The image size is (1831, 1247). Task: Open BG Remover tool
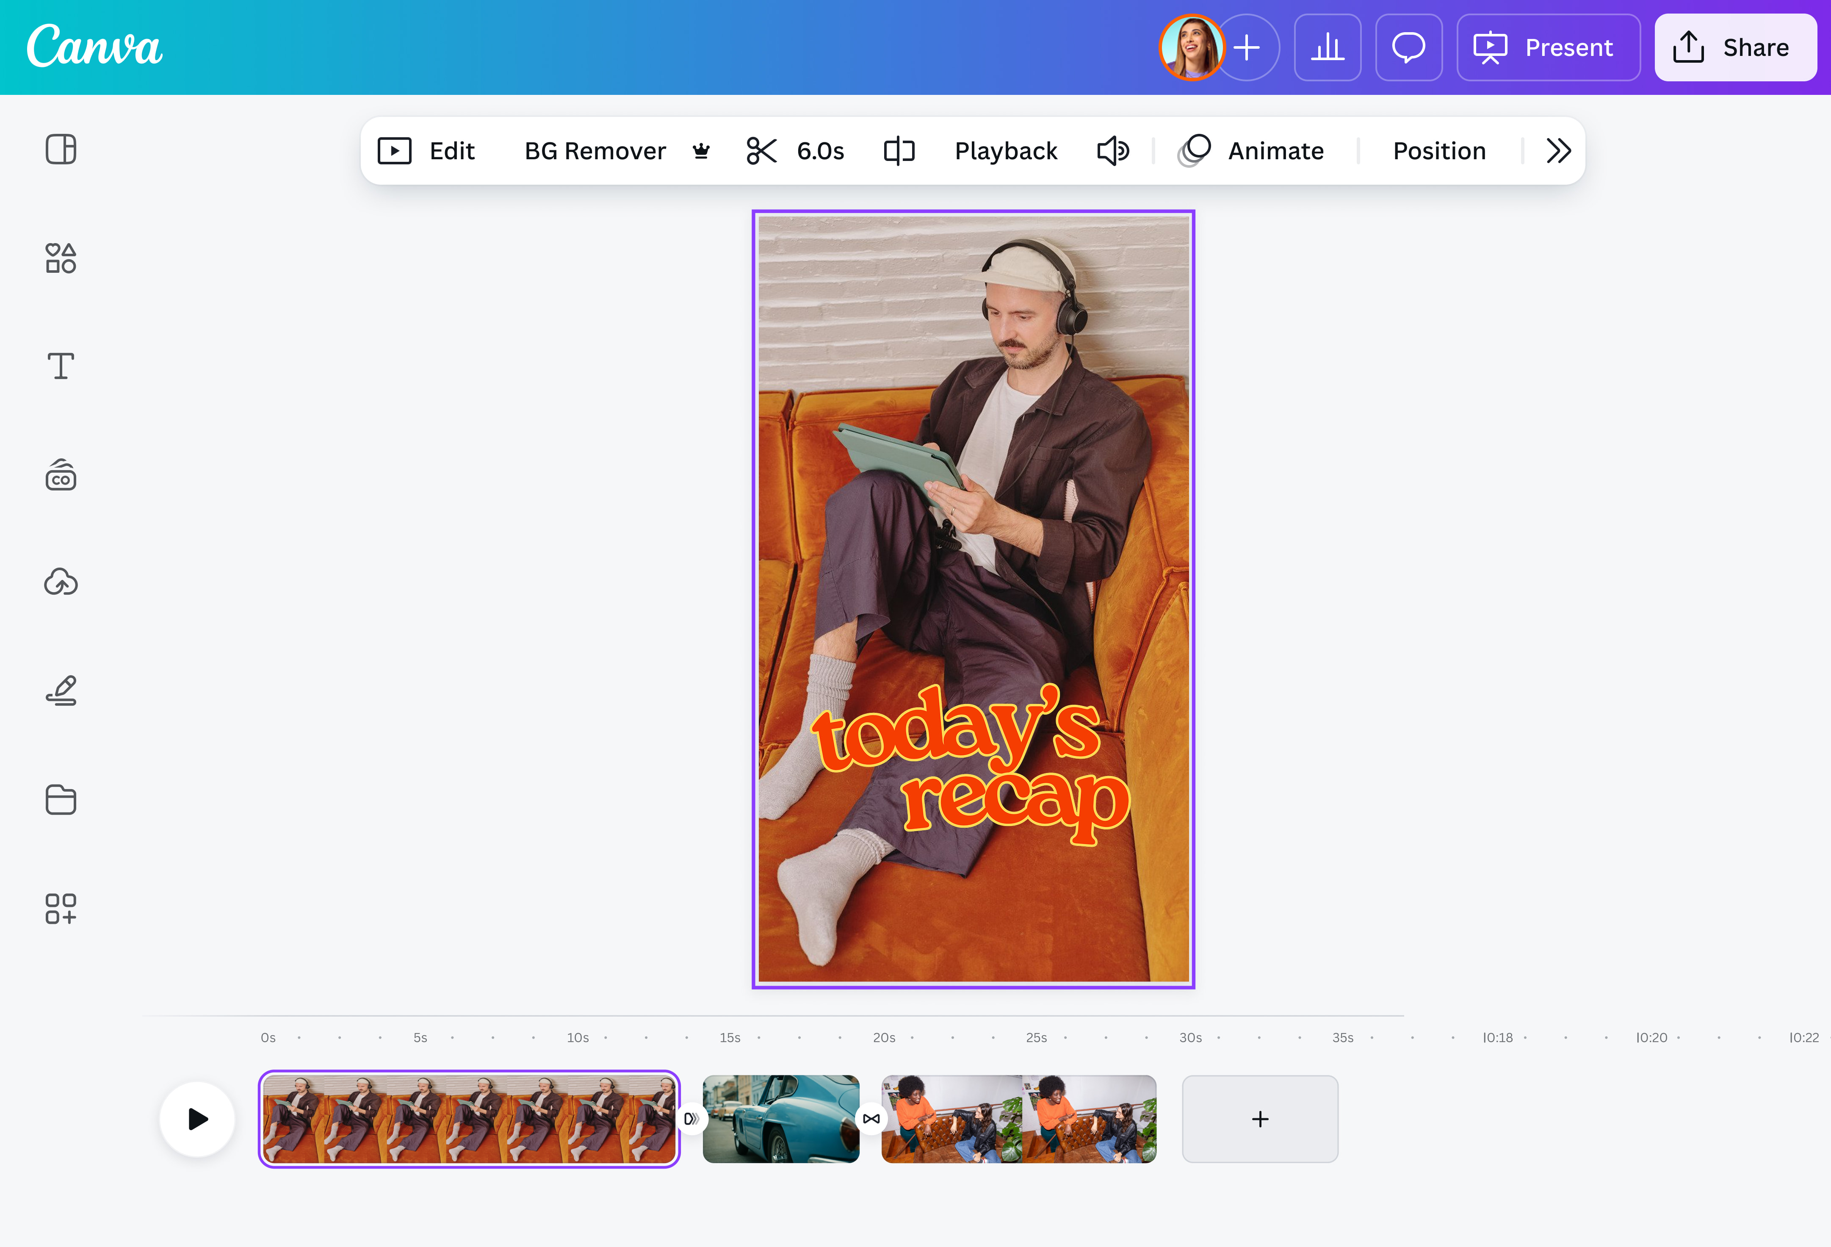pos(595,150)
